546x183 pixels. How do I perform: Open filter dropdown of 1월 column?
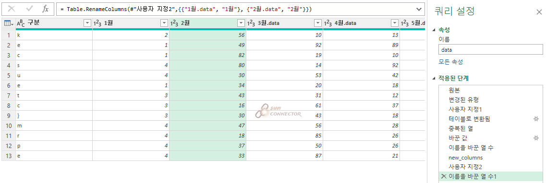click(164, 23)
